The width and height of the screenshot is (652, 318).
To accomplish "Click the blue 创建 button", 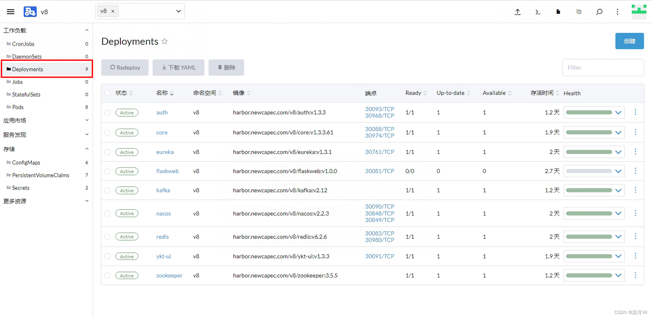I will (x=629, y=41).
